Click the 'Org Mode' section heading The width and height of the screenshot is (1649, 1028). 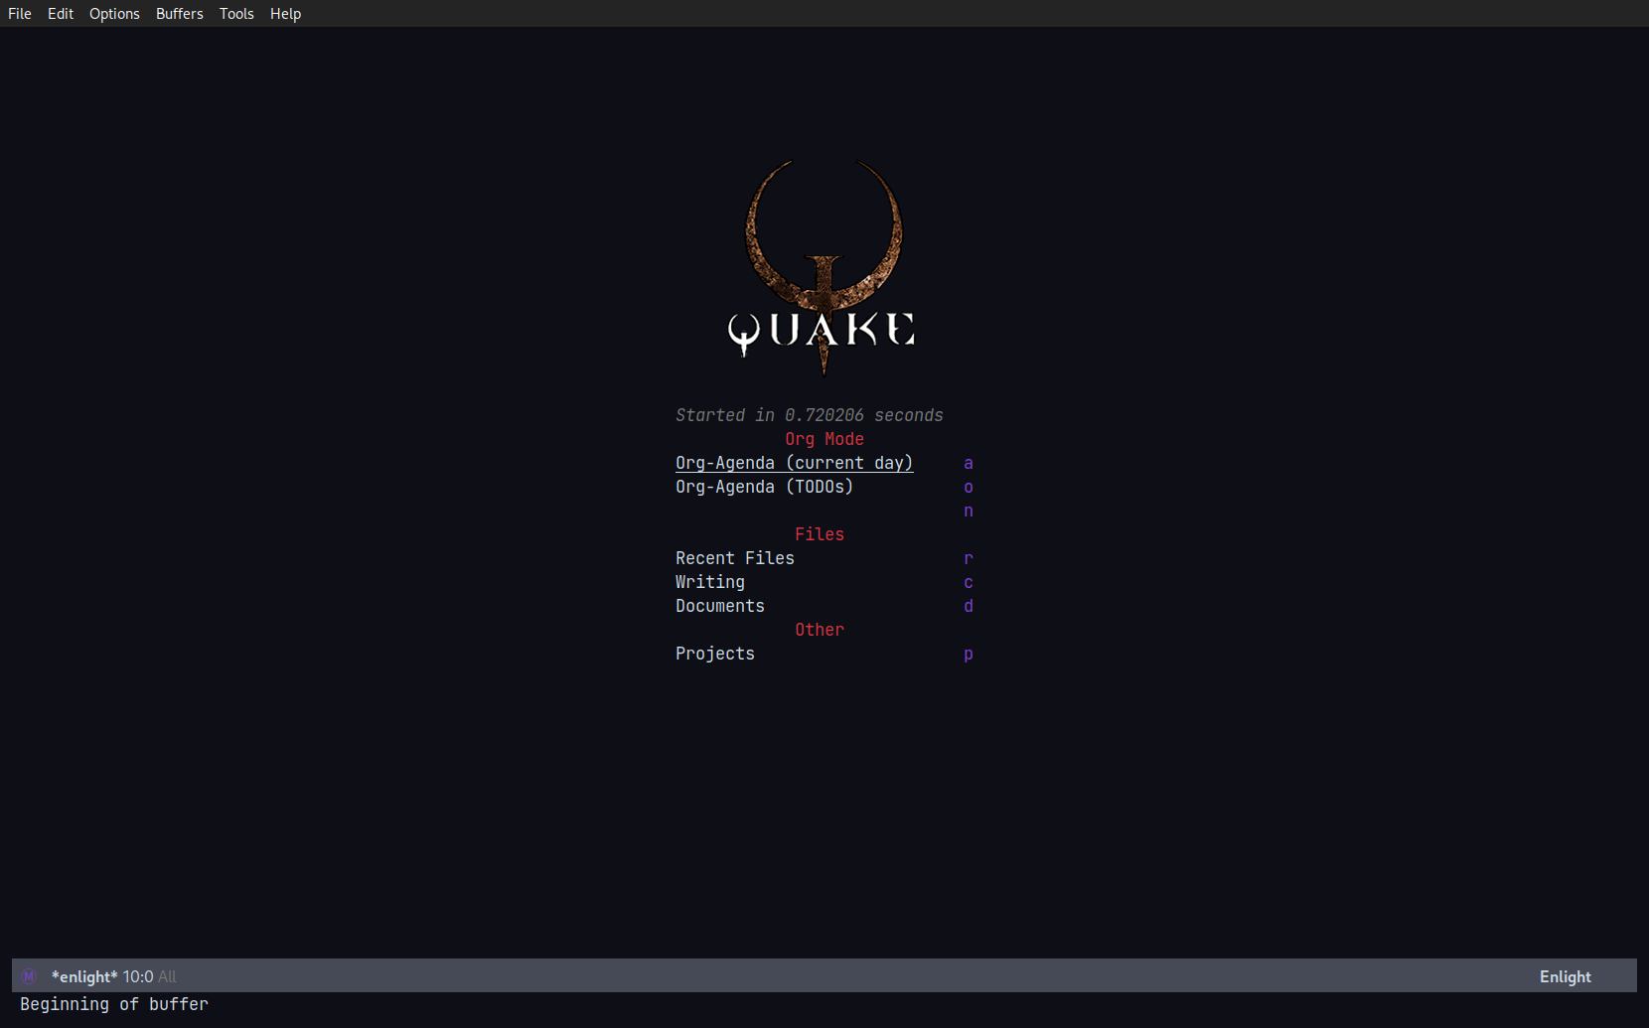coord(824,439)
